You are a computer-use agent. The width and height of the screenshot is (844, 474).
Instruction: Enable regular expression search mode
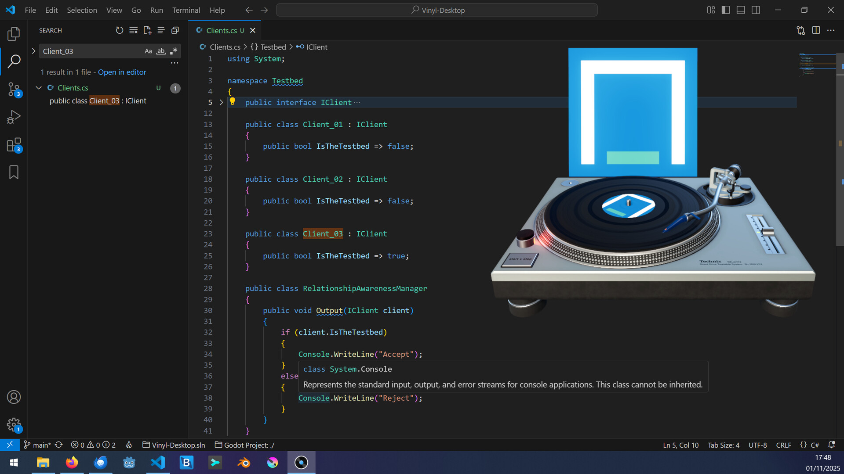coord(174,51)
